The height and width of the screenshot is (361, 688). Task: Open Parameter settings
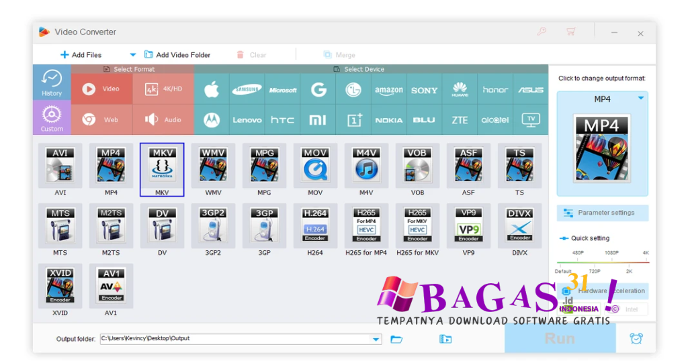[x=603, y=213]
